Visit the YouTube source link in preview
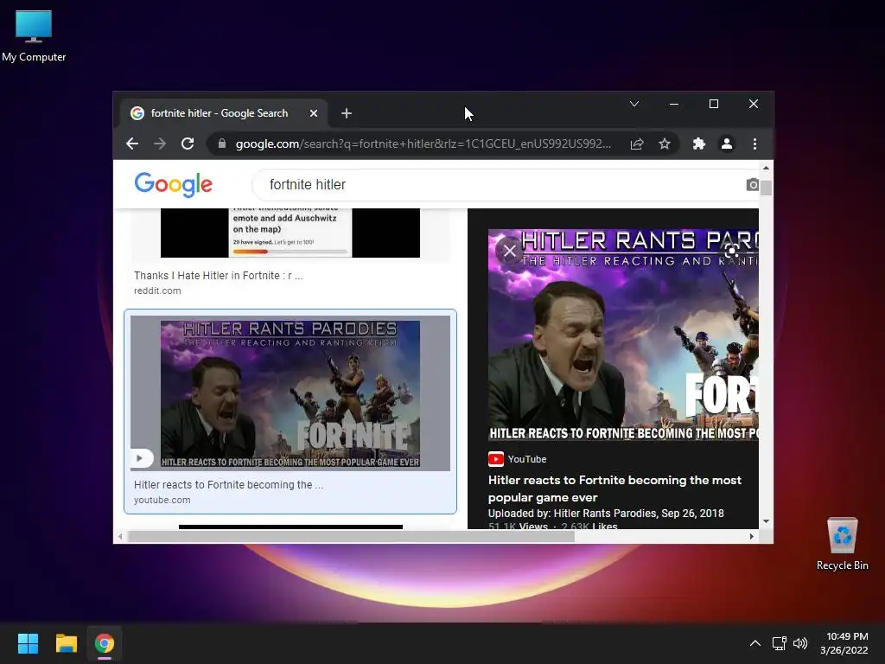Image resolution: width=885 pixels, height=664 pixels. click(x=518, y=459)
